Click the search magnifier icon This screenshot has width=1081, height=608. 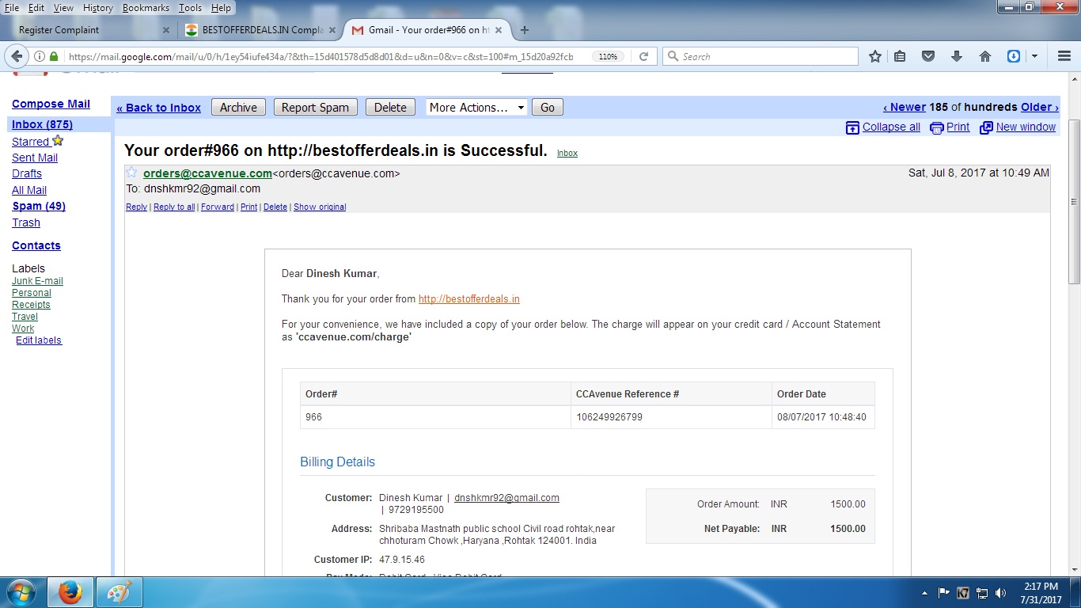coord(673,56)
